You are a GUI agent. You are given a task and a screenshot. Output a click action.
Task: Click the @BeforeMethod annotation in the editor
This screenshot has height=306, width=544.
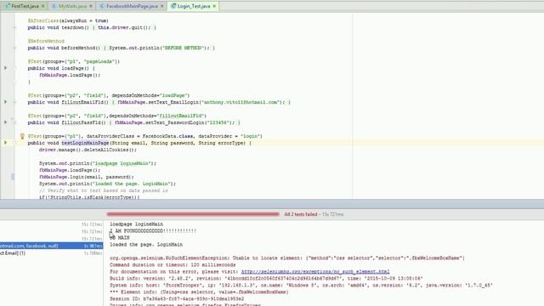point(46,41)
